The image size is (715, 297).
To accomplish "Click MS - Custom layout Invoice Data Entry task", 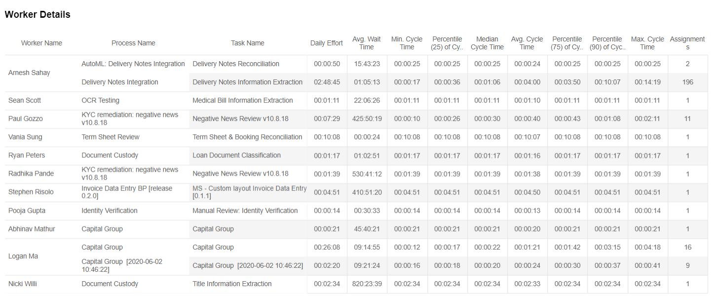I will (249, 192).
